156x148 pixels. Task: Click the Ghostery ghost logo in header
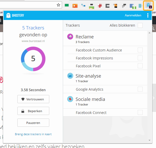click(8, 15)
